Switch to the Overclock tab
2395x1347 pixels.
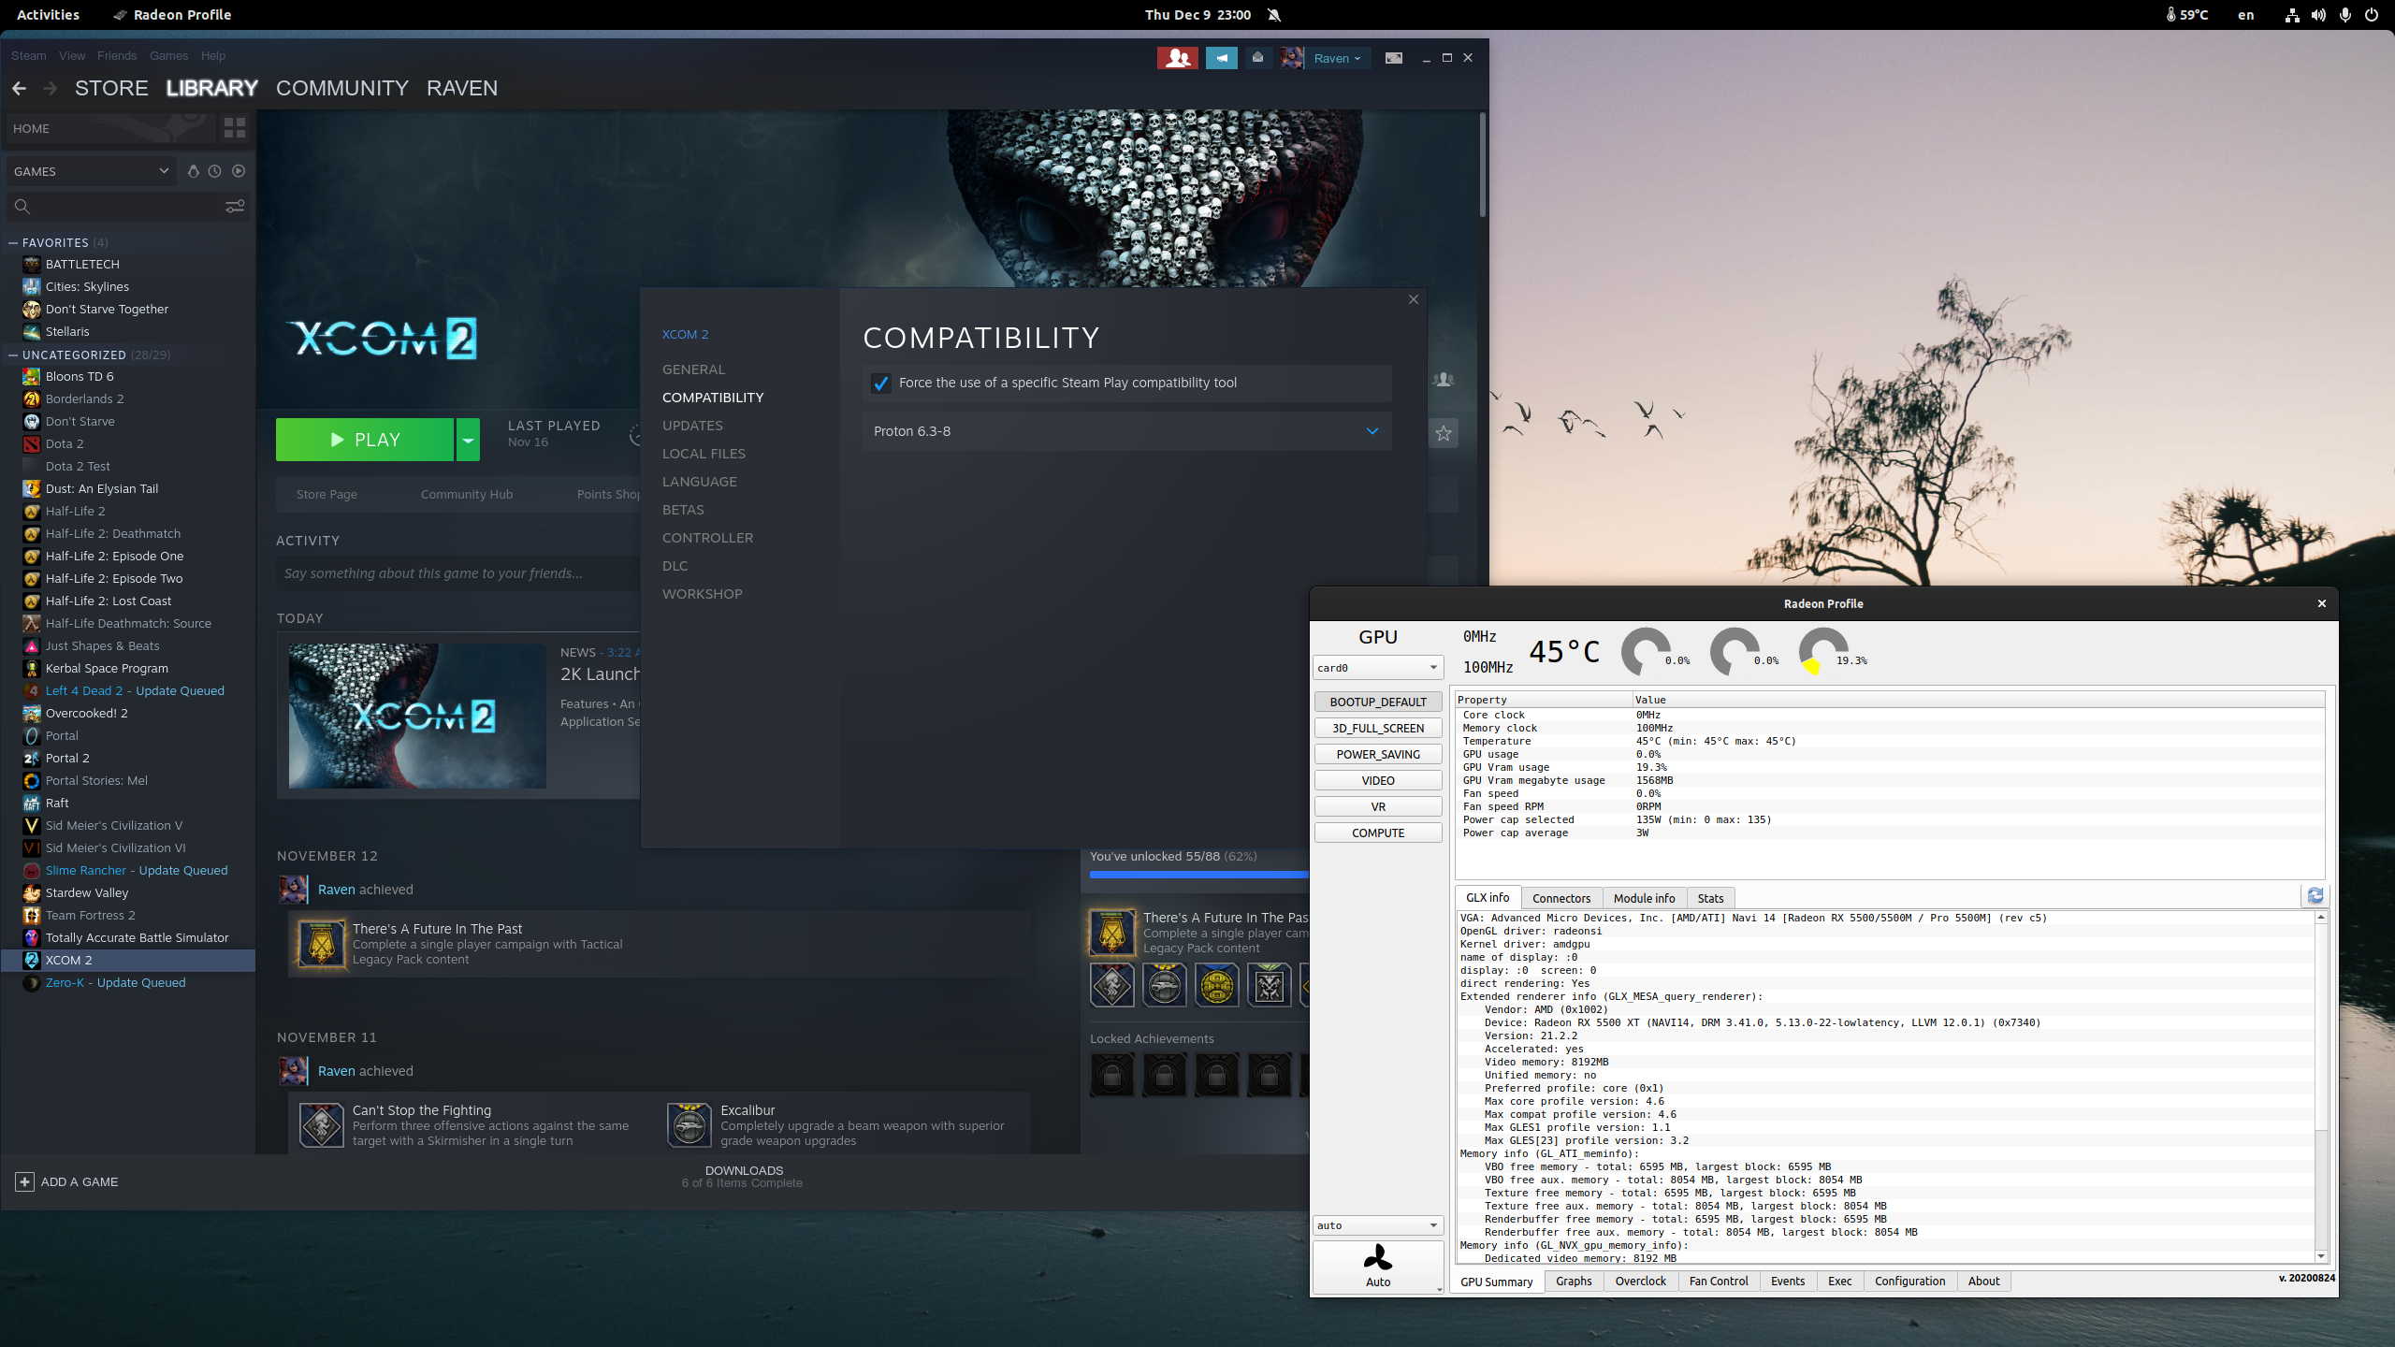click(x=1640, y=1282)
